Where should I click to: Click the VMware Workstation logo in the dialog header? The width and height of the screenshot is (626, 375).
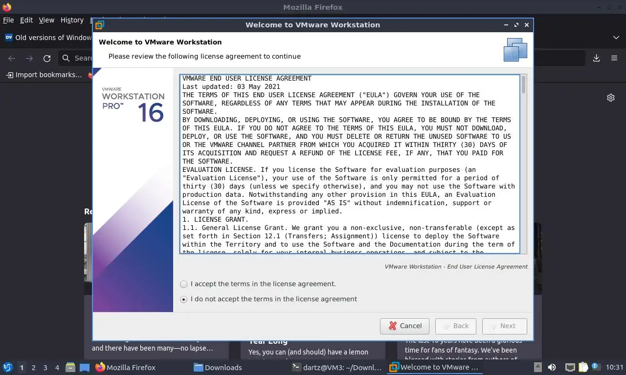515,49
